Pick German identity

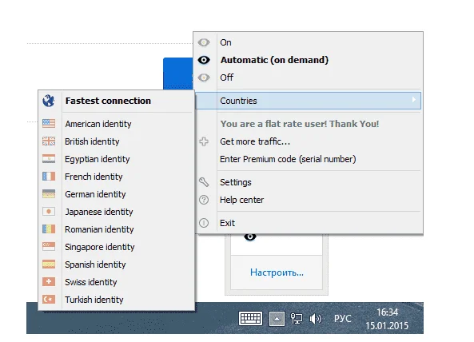pyautogui.click(x=117, y=194)
